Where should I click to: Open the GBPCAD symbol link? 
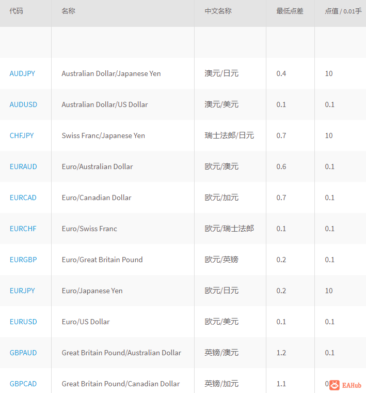point(23,384)
